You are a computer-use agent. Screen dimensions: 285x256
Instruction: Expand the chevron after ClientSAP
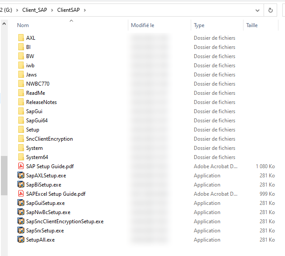85,10
